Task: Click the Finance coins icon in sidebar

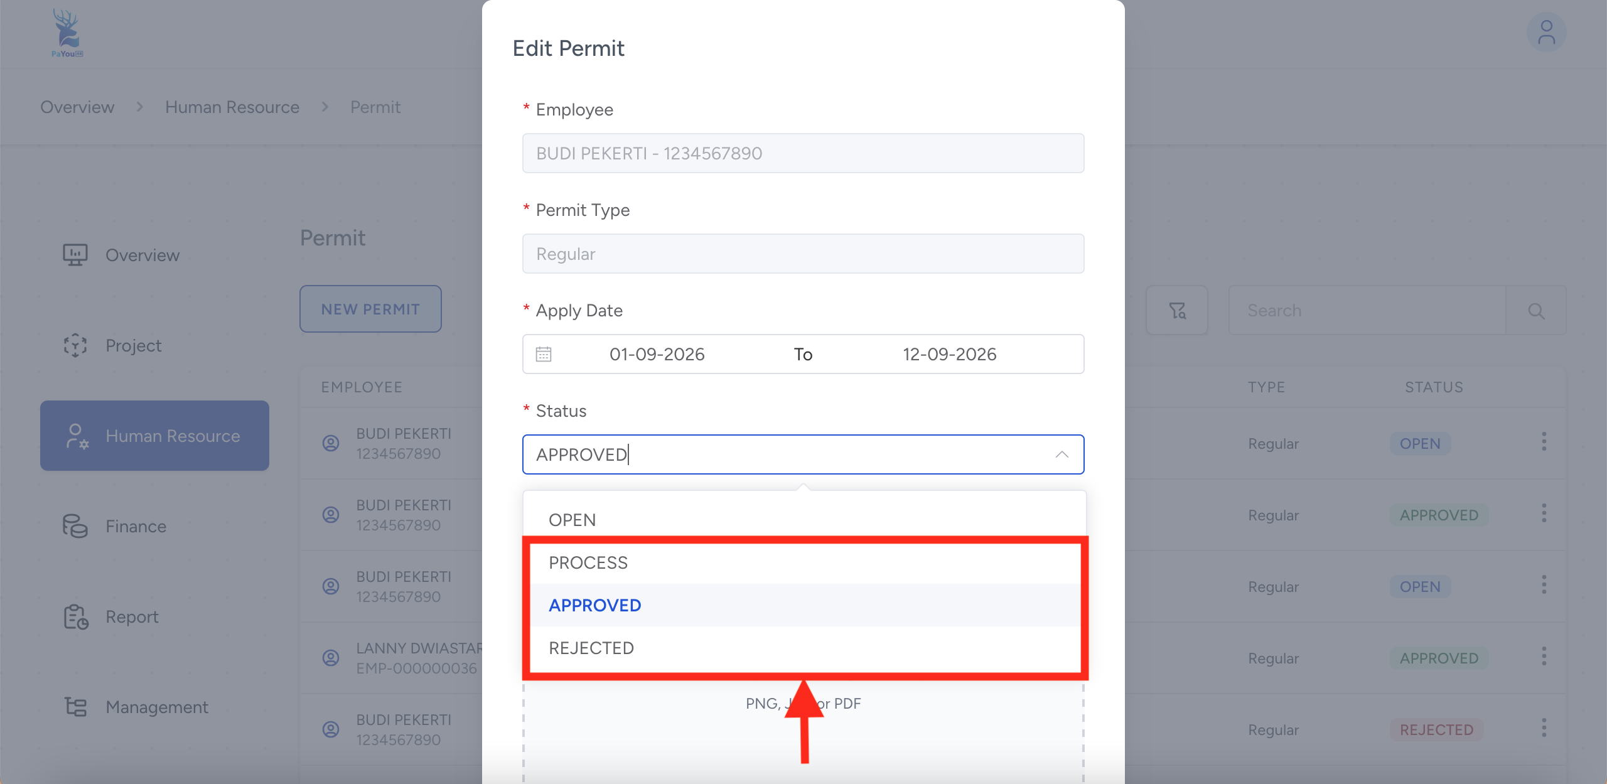Action: [75, 526]
